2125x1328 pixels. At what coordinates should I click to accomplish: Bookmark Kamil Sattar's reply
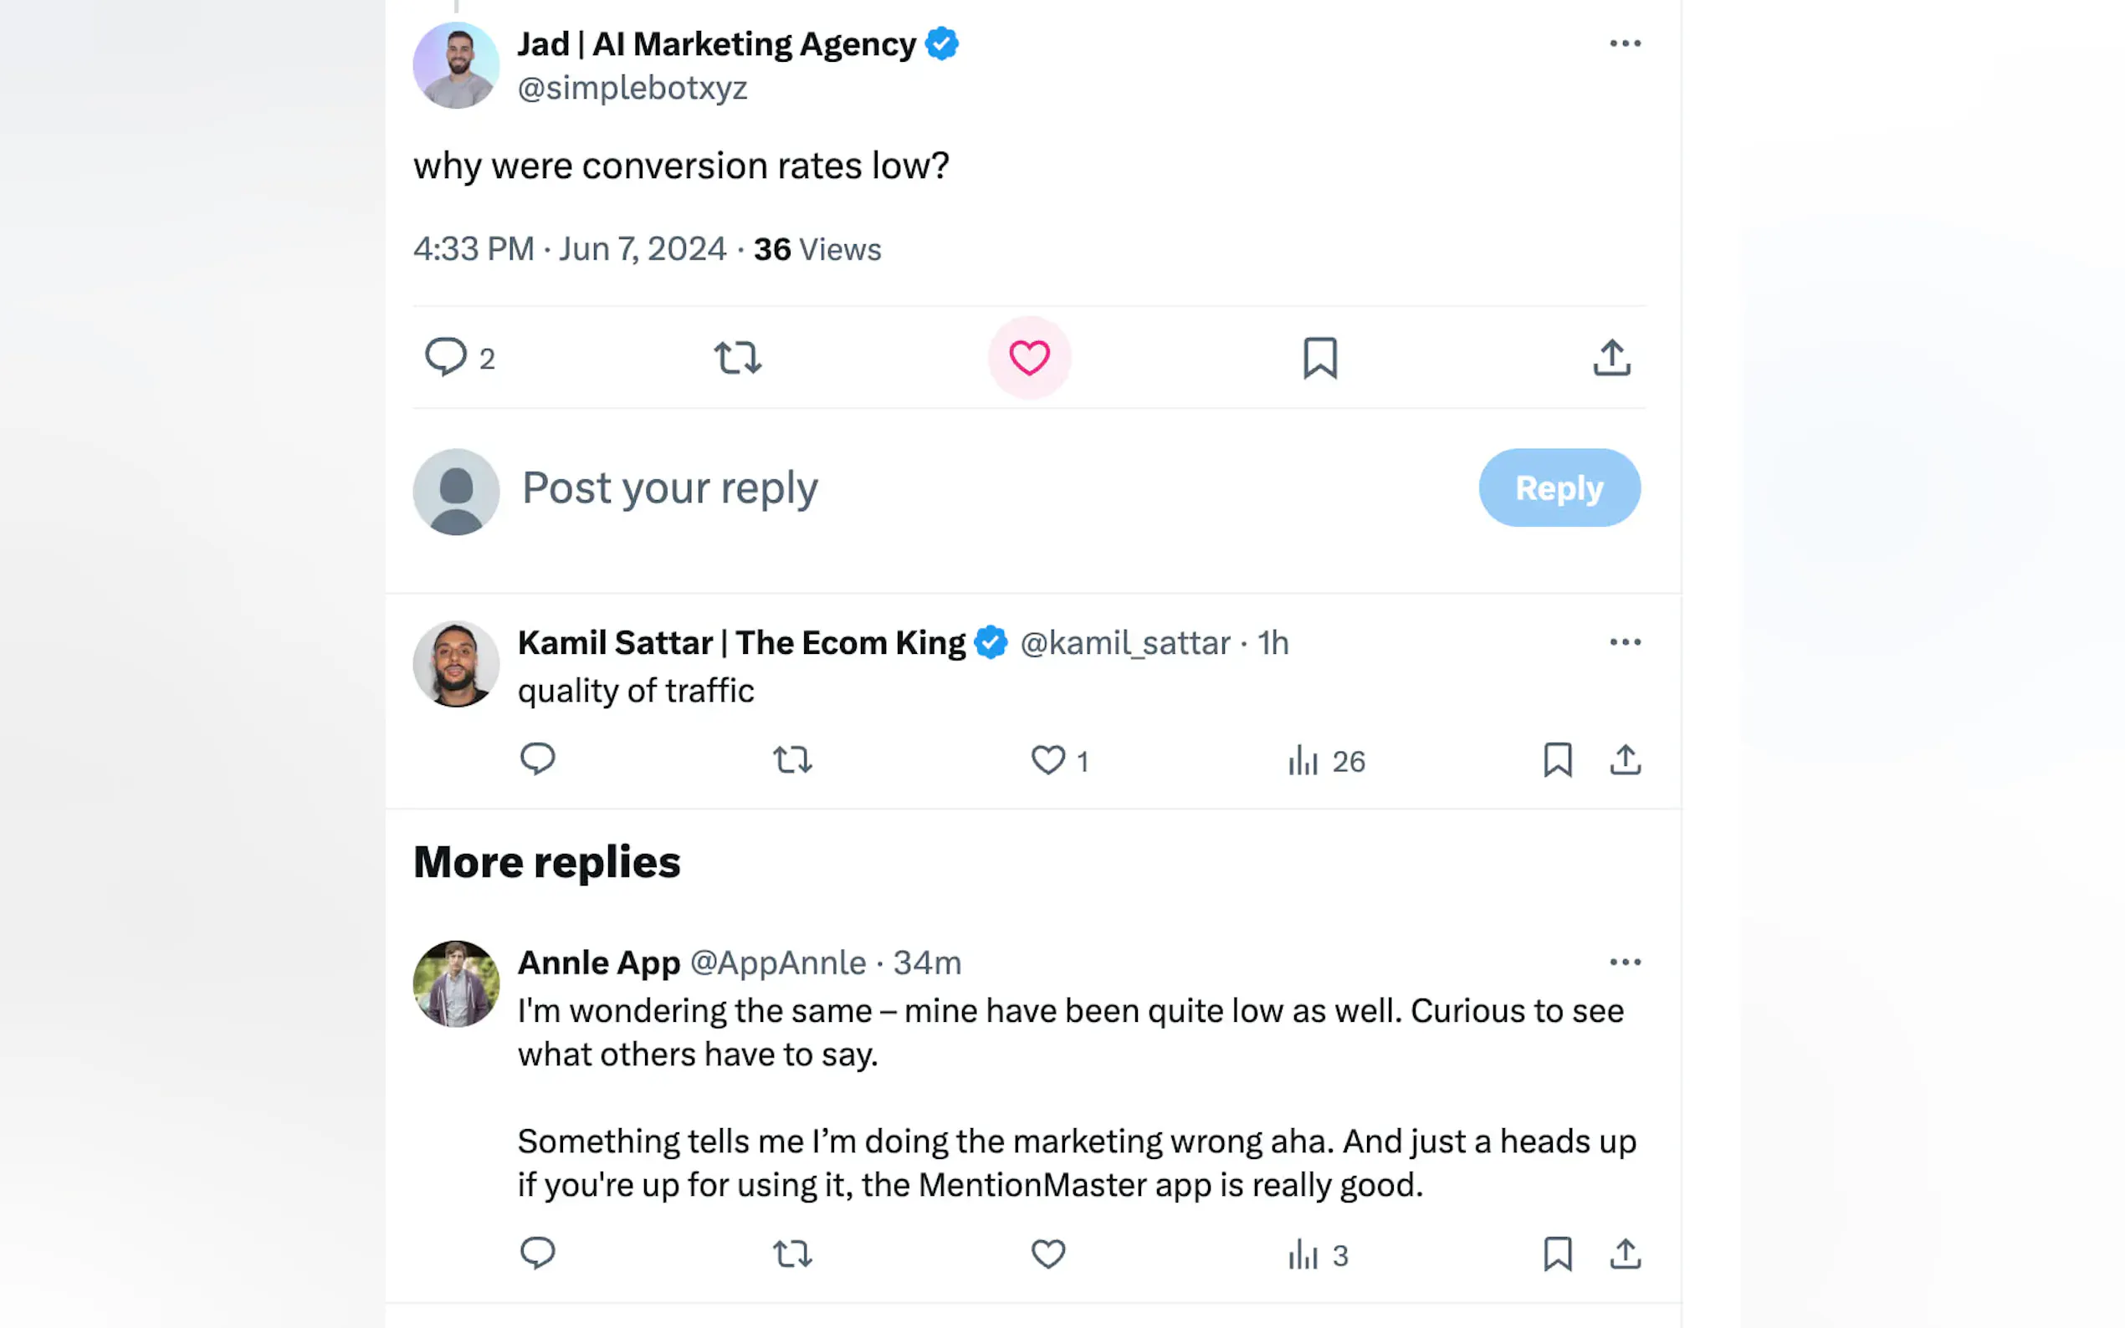1557,759
